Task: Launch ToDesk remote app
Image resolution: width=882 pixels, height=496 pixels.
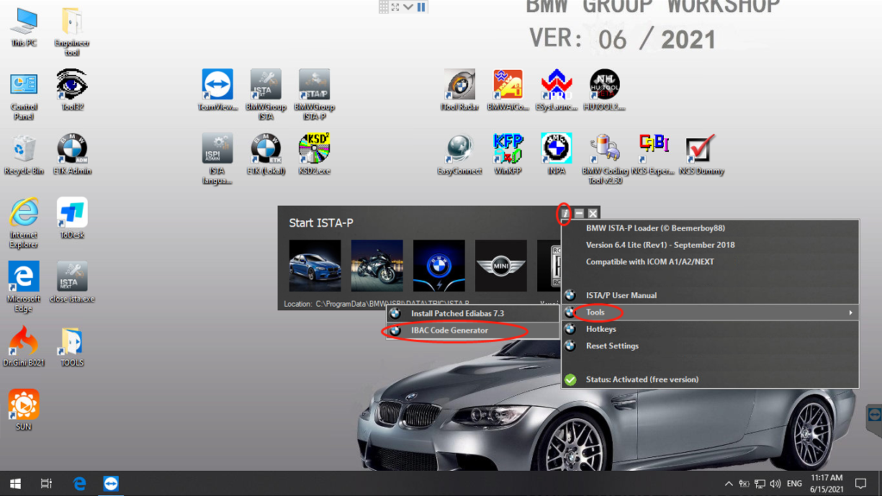Action: pos(72,218)
